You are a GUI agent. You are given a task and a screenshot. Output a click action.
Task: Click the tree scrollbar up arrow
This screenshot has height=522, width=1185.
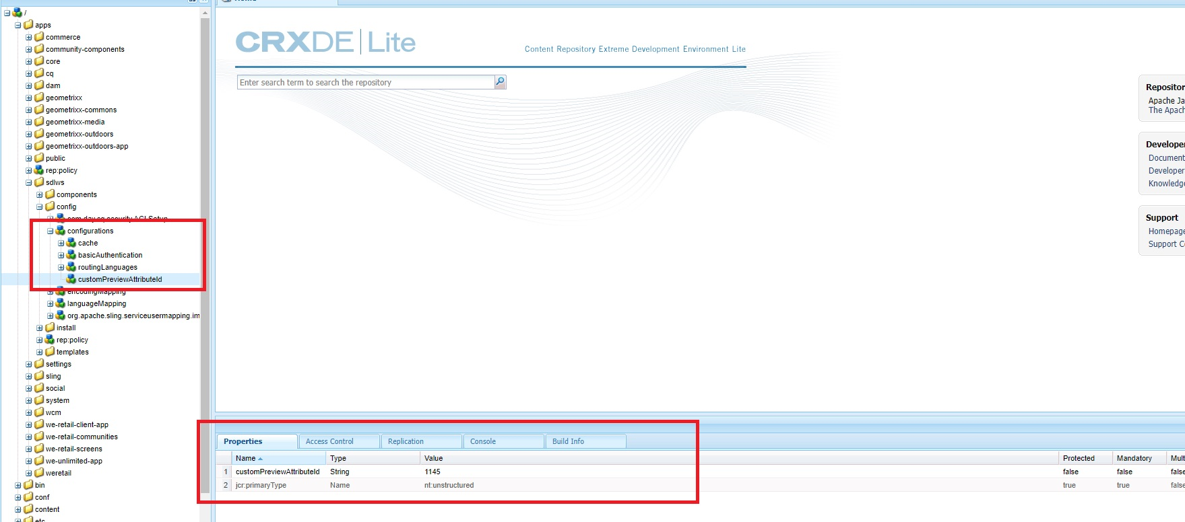tap(205, 13)
